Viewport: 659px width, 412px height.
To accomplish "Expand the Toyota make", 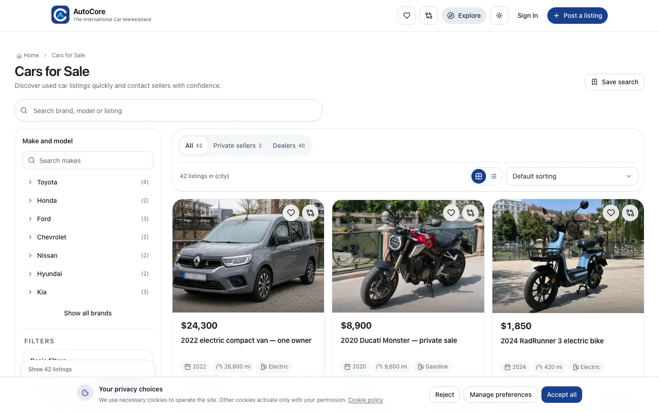I will [x=88, y=182].
